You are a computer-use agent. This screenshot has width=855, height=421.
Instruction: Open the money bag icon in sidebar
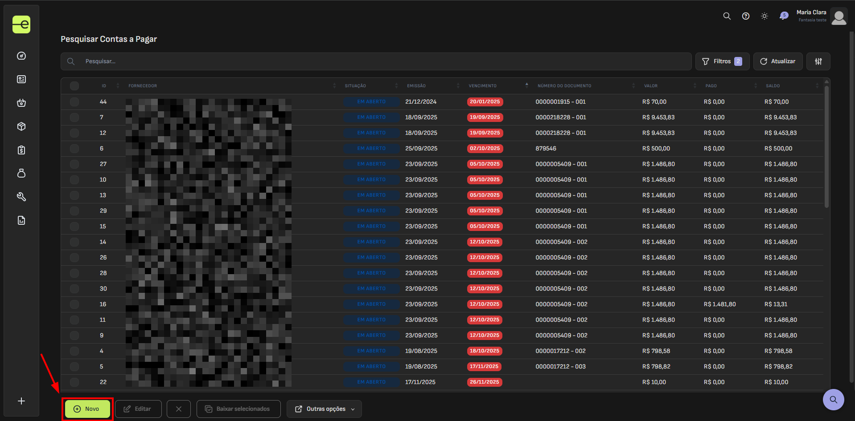click(x=21, y=173)
